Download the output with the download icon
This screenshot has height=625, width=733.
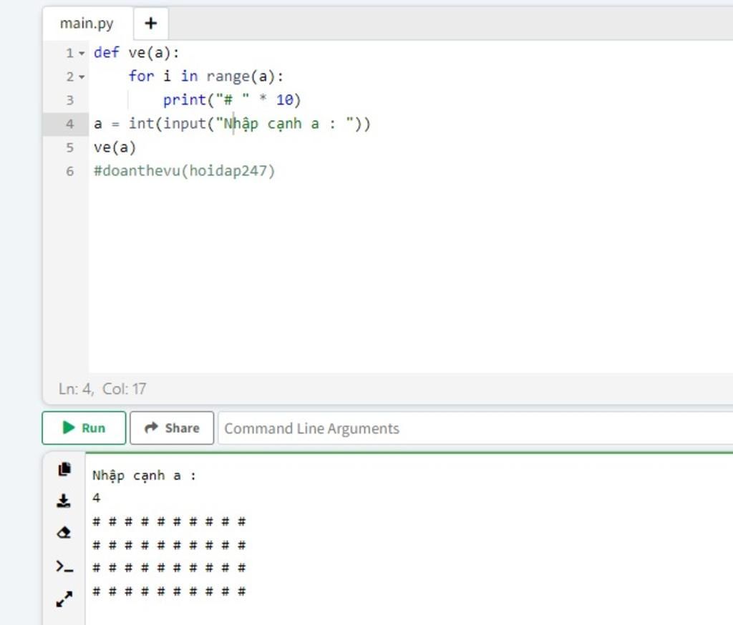click(64, 501)
